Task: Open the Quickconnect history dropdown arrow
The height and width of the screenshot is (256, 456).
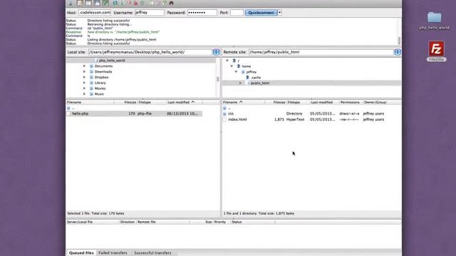Action: [280, 13]
